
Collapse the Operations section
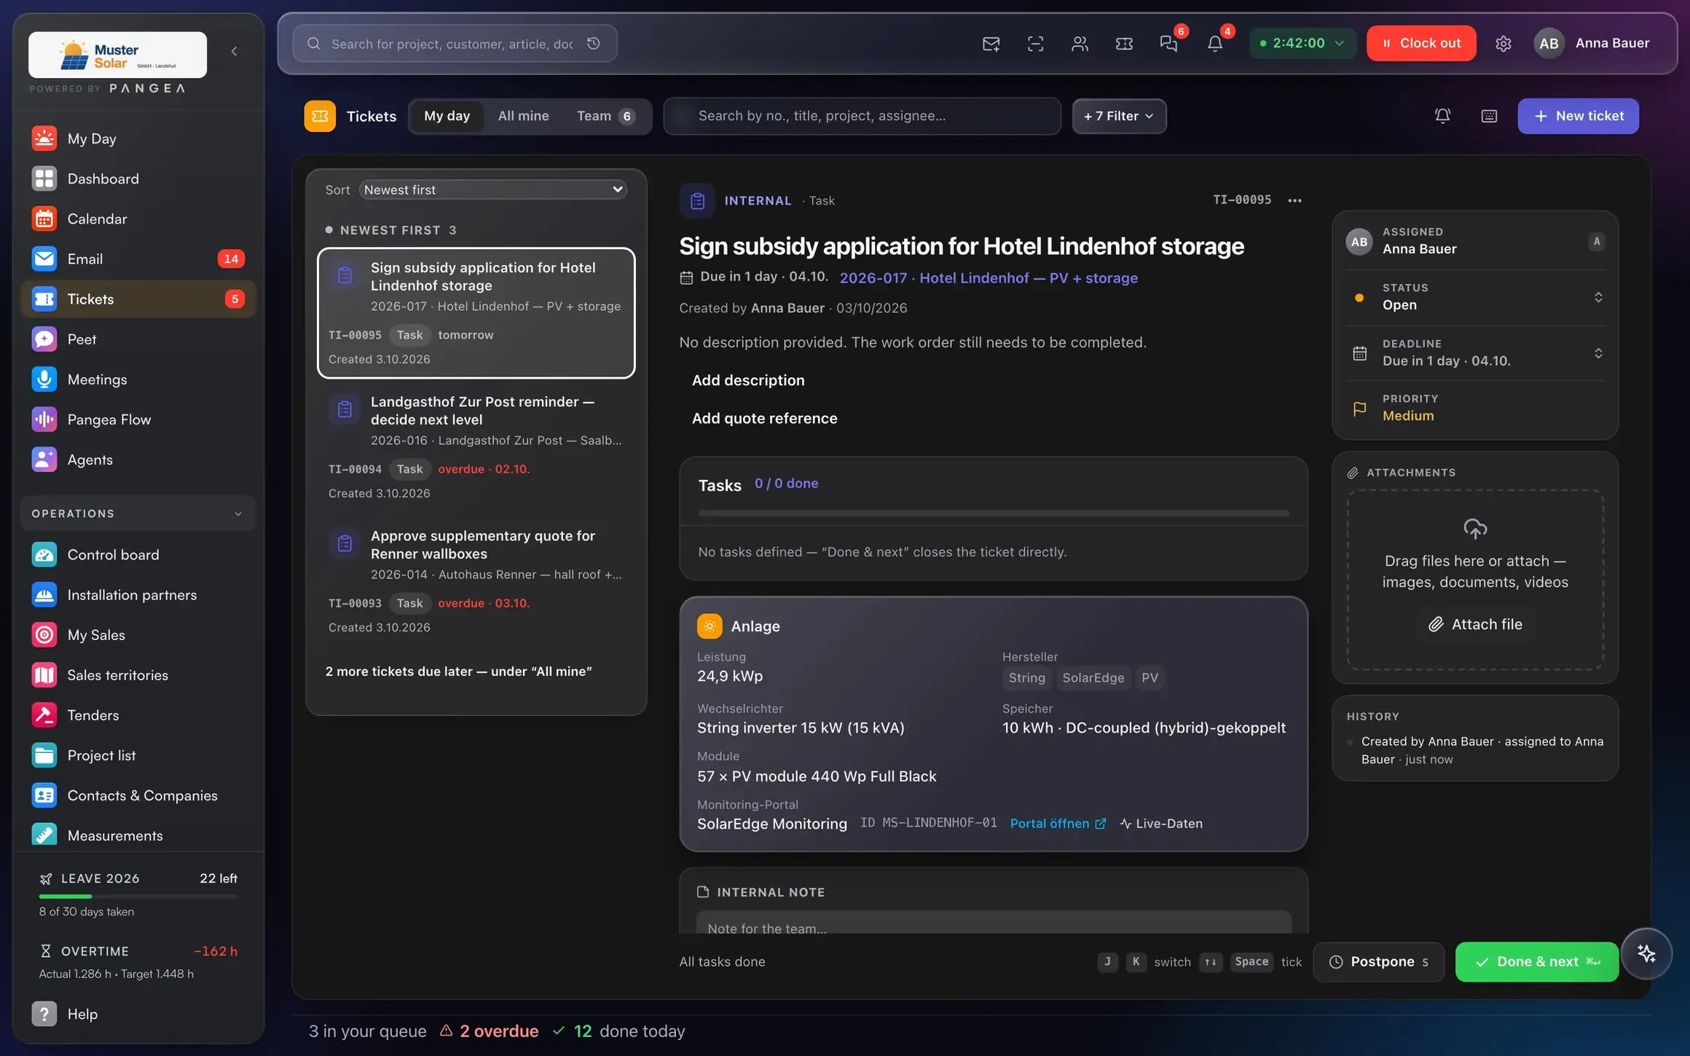pyautogui.click(x=138, y=513)
